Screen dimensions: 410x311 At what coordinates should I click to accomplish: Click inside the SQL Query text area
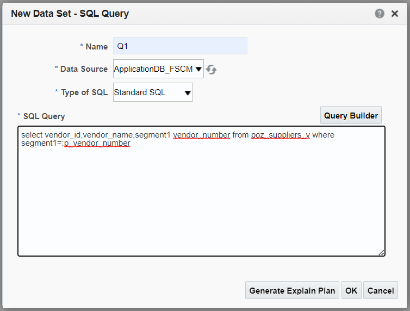click(201, 201)
